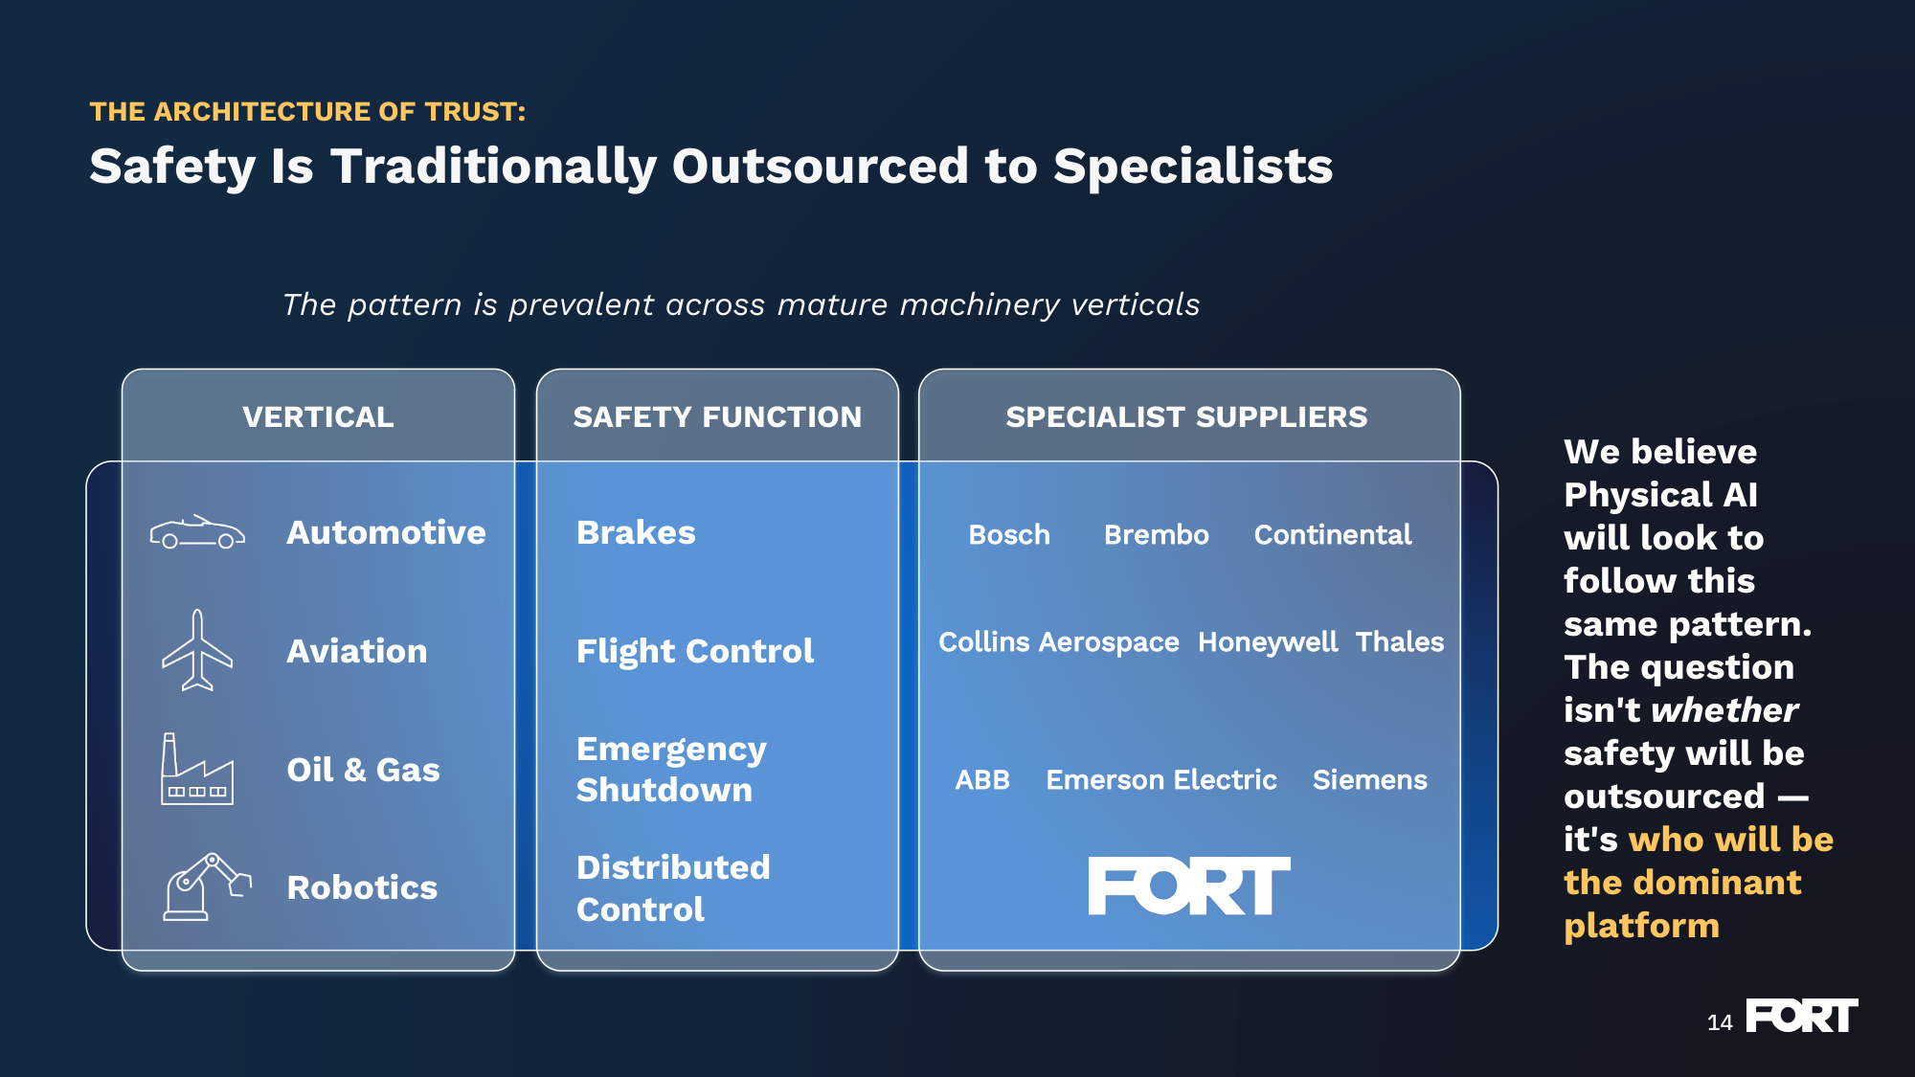Click the page number 14

[1720, 1022]
